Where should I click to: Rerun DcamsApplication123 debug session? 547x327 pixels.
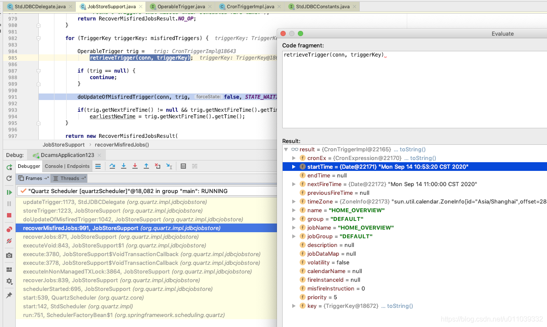click(x=9, y=167)
